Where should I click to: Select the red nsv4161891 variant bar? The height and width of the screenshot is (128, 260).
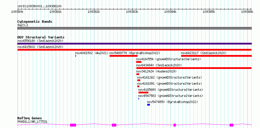[x=138, y=86]
